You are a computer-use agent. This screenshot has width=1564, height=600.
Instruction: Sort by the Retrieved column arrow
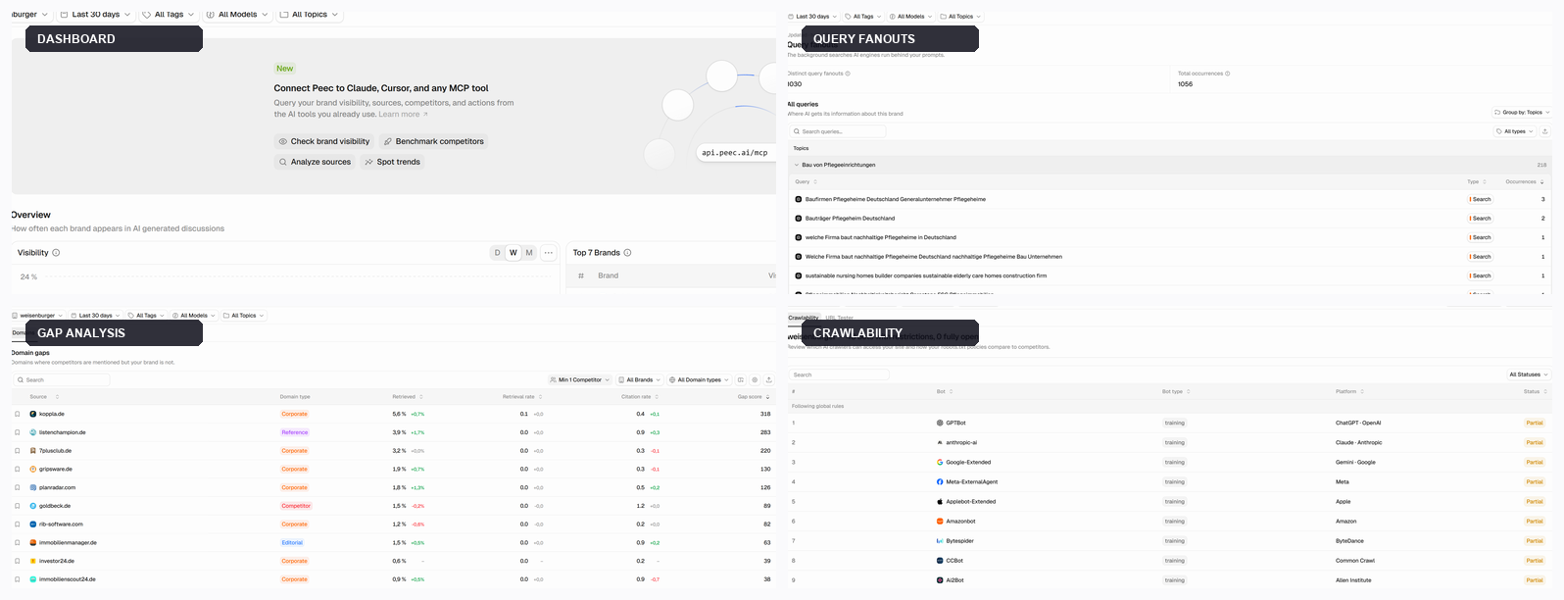[x=421, y=397]
